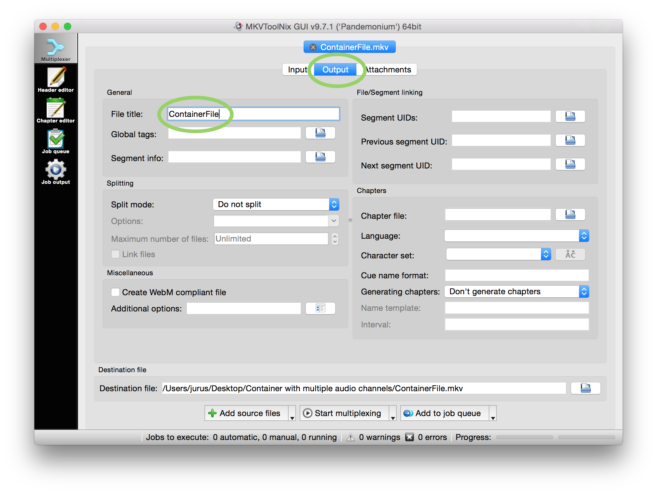Open the additional options editor dialog

click(x=320, y=308)
